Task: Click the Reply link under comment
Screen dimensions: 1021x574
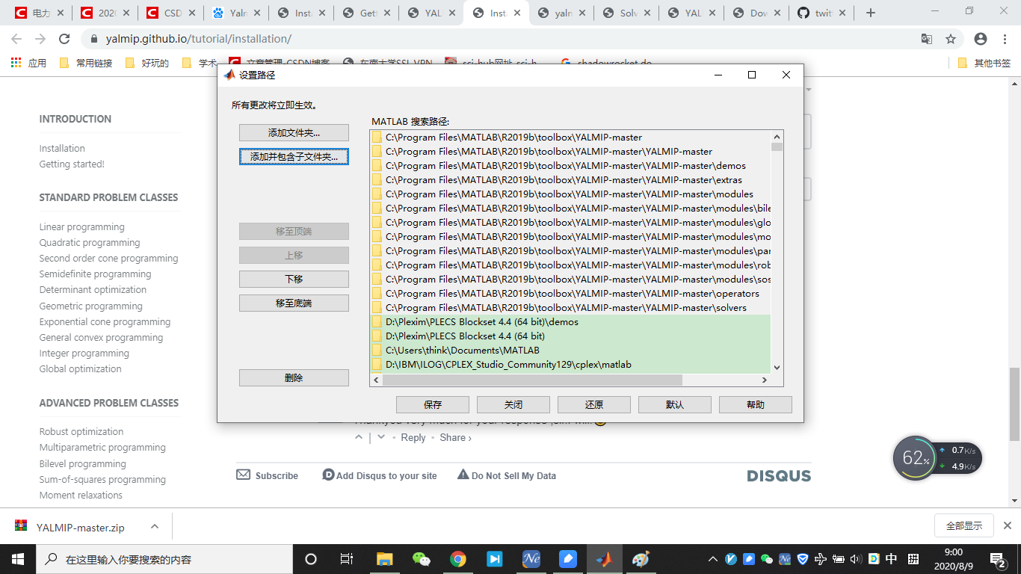Action: (413, 437)
